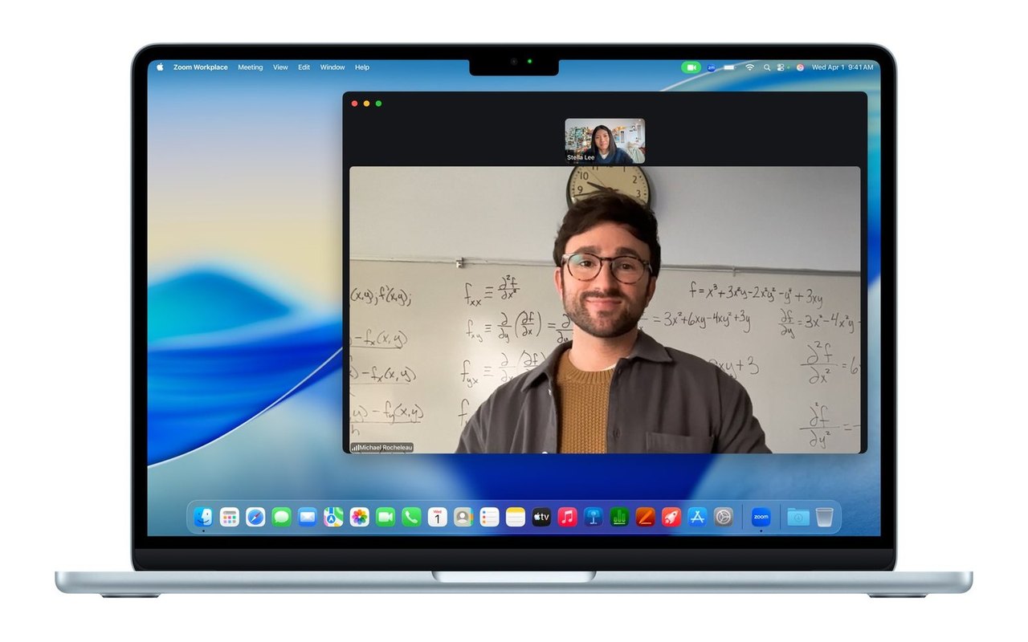Open the Help menu

pyautogui.click(x=362, y=67)
